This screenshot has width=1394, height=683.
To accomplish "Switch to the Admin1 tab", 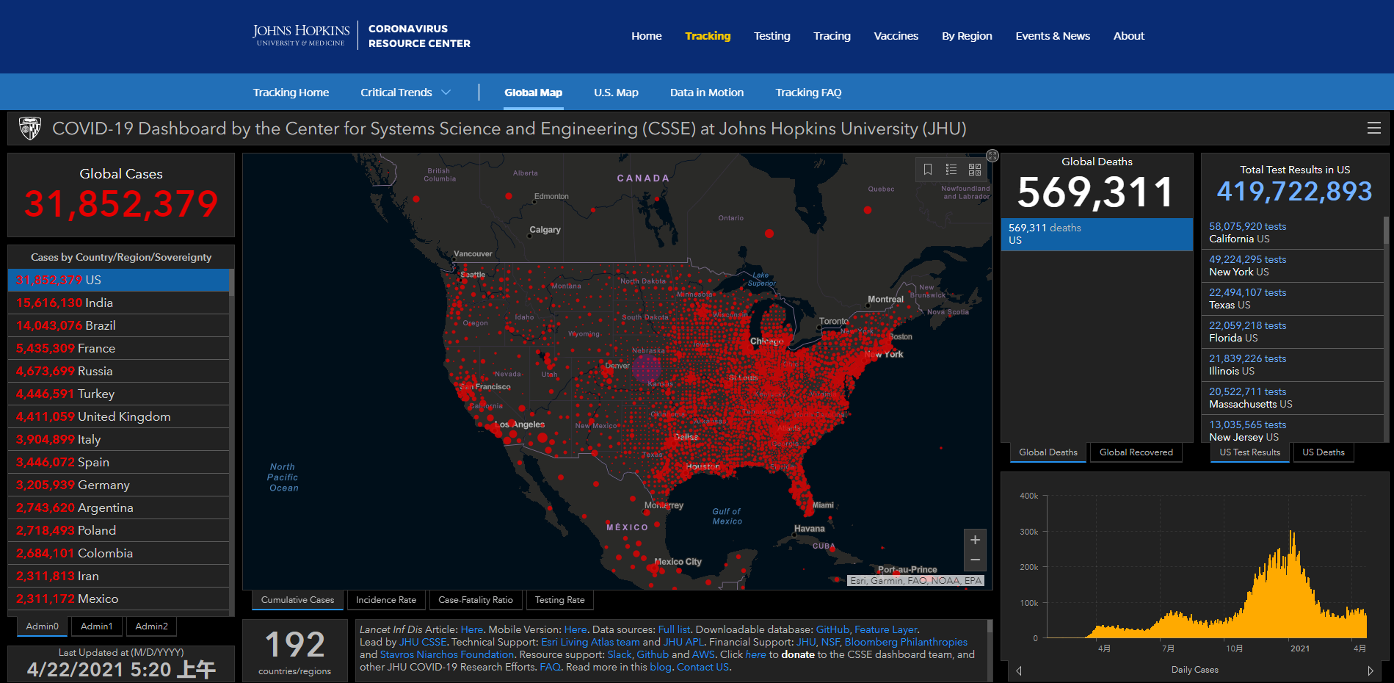I will (97, 626).
